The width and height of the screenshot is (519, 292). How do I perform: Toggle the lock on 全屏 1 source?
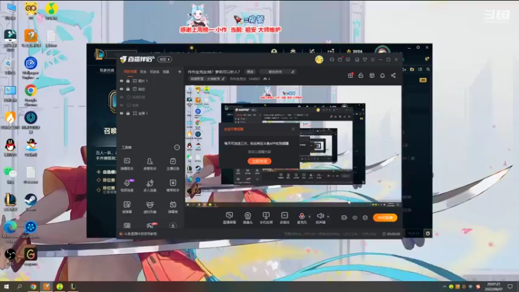point(128,113)
